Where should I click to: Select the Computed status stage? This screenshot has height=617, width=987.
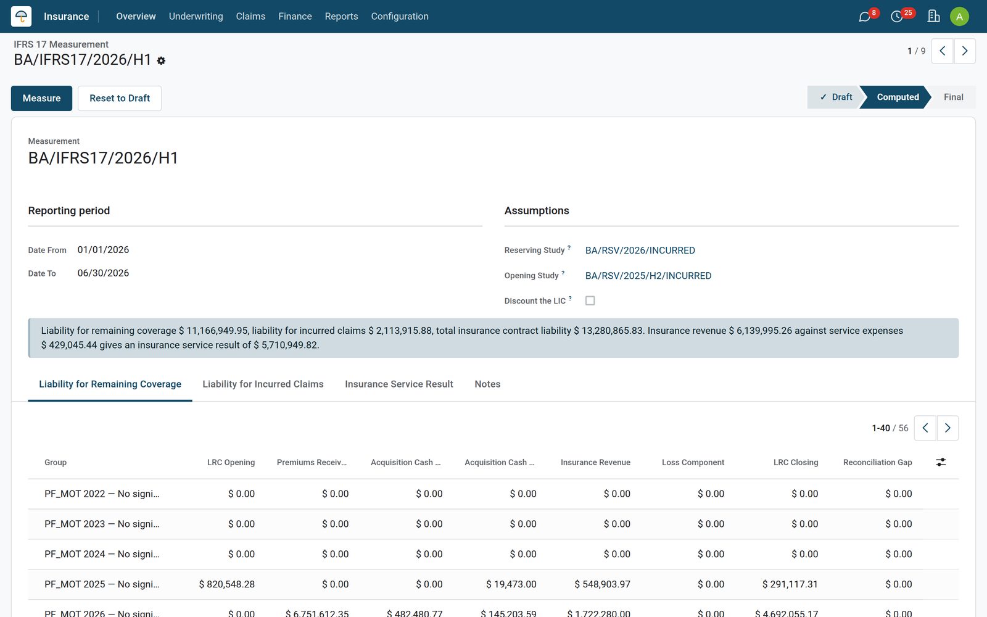coord(897,97)
